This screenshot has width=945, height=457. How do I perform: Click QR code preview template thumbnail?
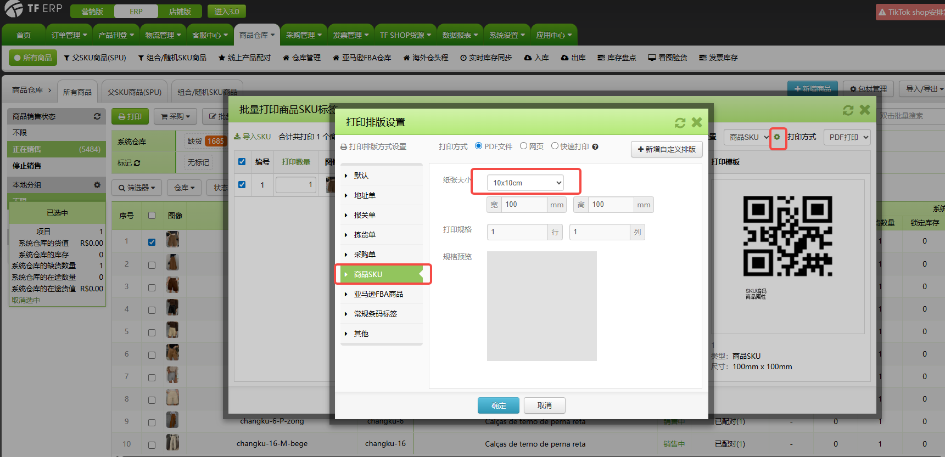(787, 236)
